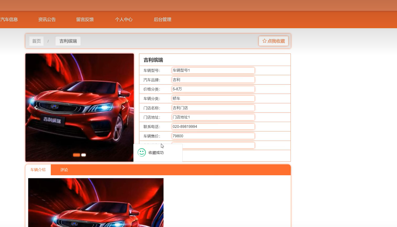The width and height of the screenshot is (397, 227).
Task: Advance the carousel with the right arrow
Action: tap(123, 107)
